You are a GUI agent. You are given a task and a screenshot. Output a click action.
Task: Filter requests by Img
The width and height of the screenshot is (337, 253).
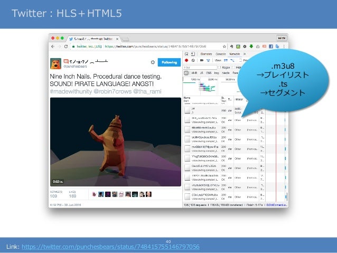[217, 73]
